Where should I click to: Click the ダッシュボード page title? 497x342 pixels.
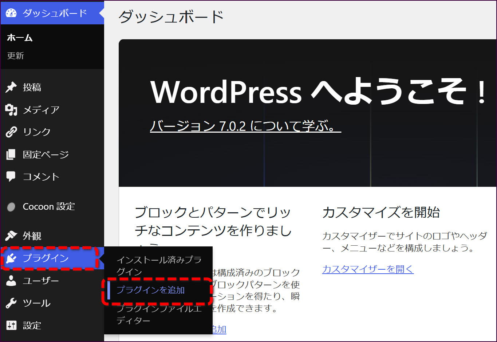pyautogui.click(x=171, y=17)
